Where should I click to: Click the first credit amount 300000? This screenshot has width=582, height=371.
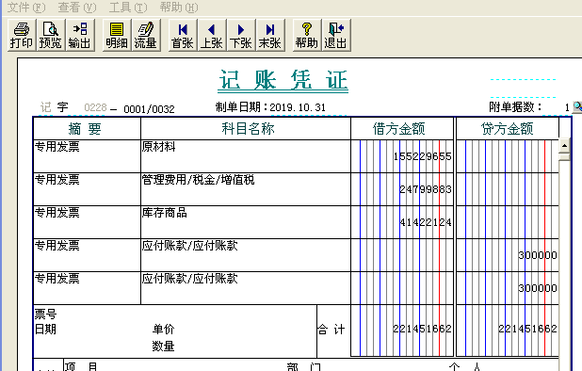pyautogui.click(x=538, y=255)
